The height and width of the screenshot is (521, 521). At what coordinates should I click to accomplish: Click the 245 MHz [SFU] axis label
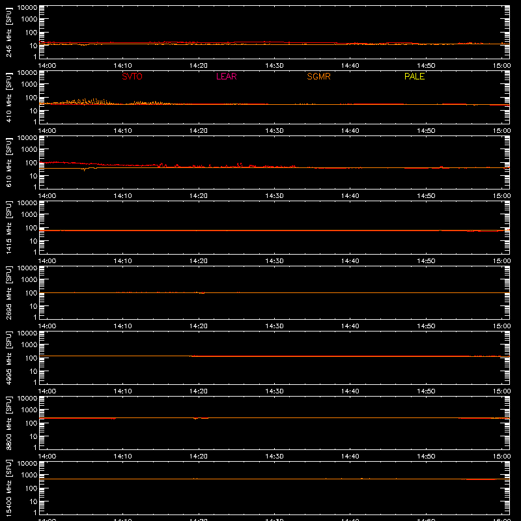click(x=9, y=32)
